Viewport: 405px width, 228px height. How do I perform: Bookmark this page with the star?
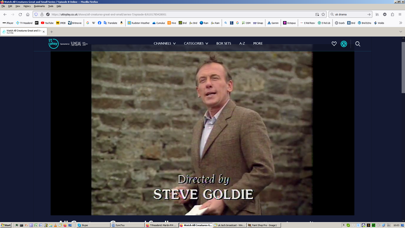(x=323, y=14)
